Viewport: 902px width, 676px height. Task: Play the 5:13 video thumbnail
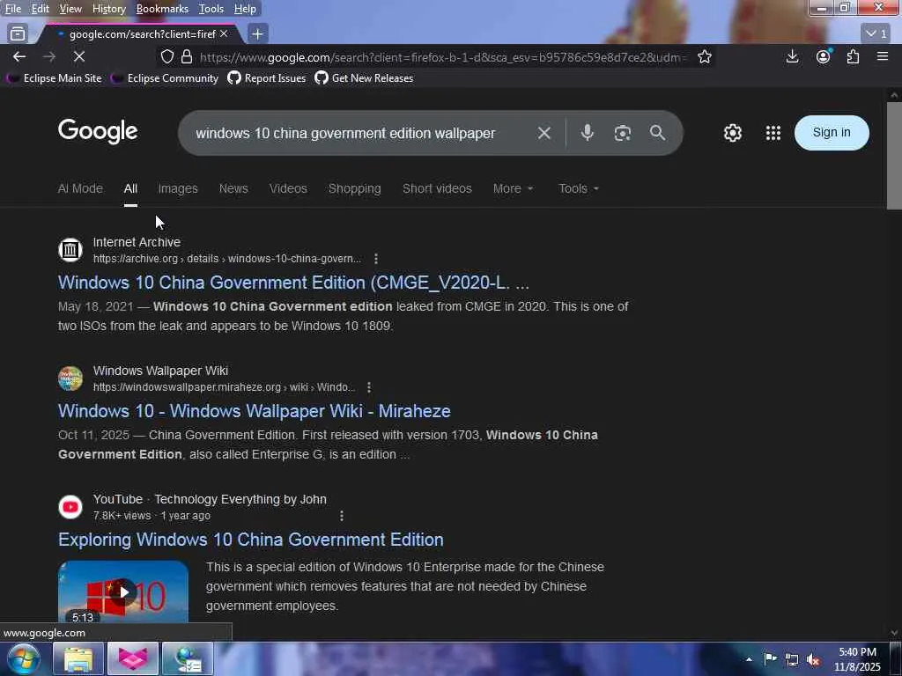123,591
